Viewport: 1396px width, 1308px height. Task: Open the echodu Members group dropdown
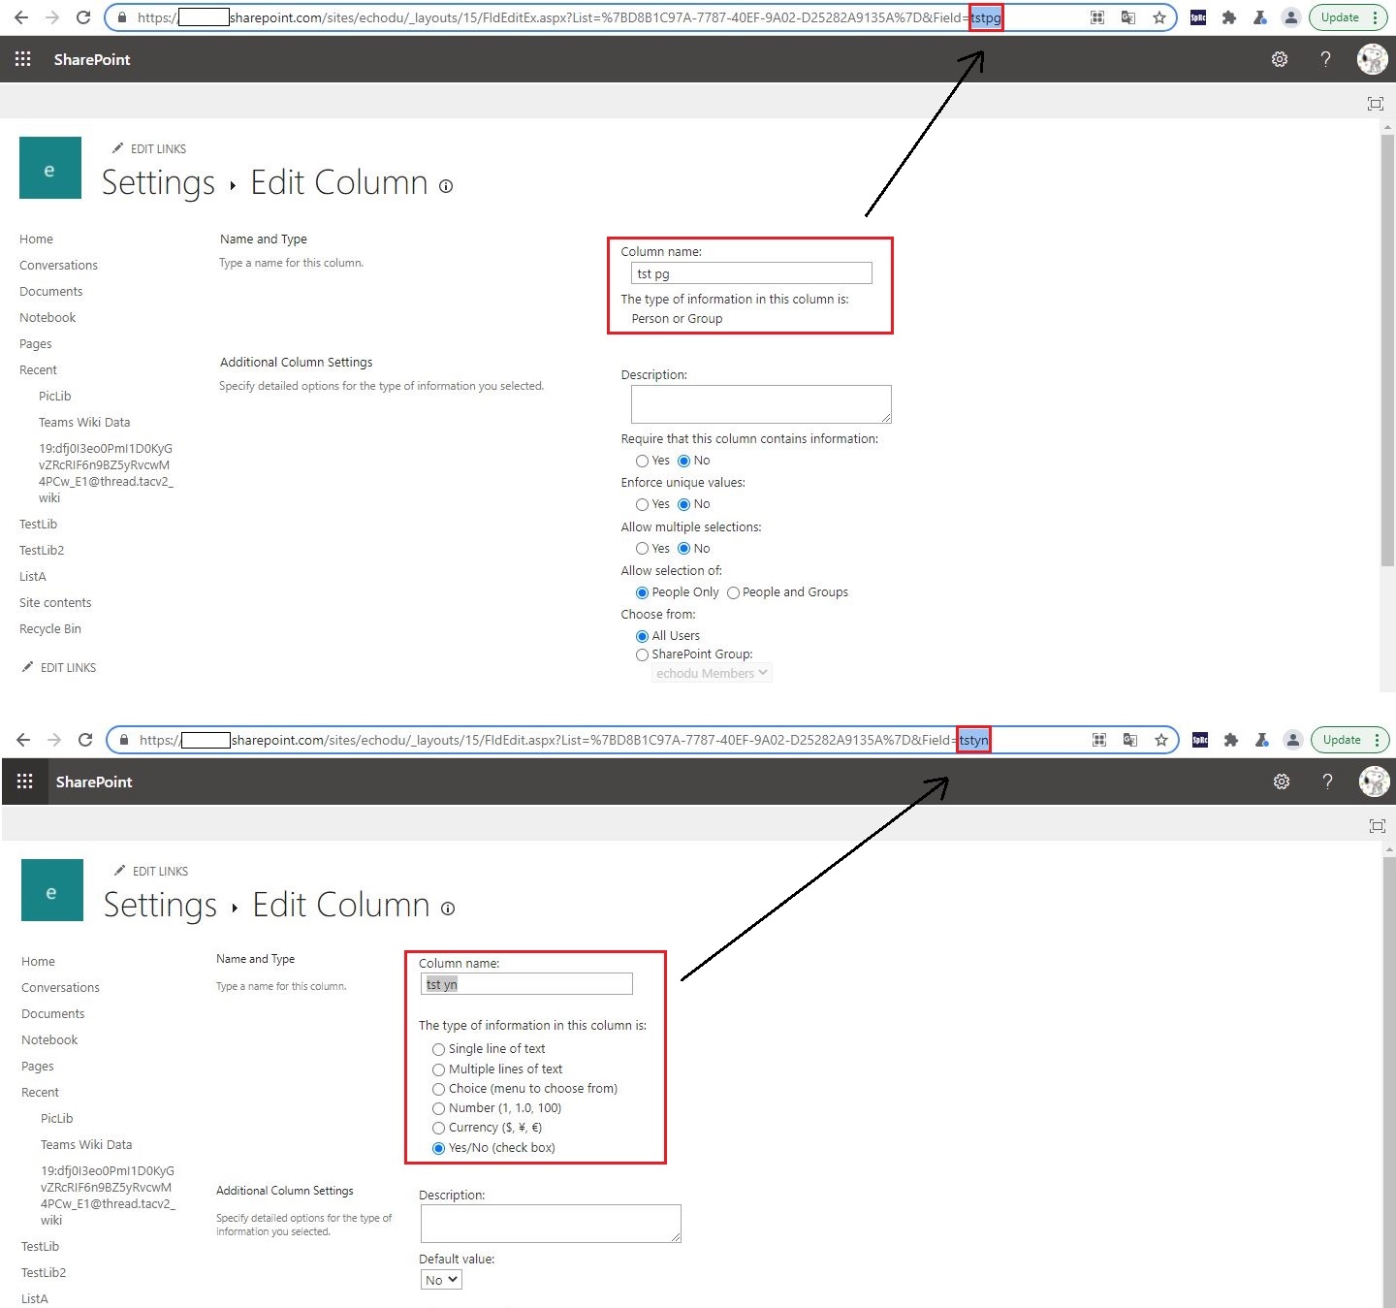click(712, 673)
